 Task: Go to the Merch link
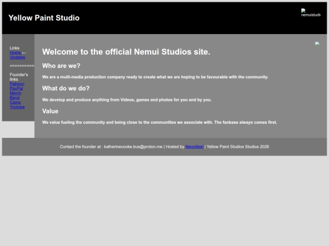pyautogui.click(x=15, y=93)
